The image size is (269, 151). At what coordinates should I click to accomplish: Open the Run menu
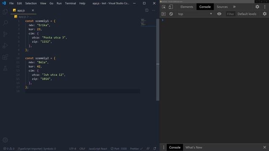tap(59, 3)
